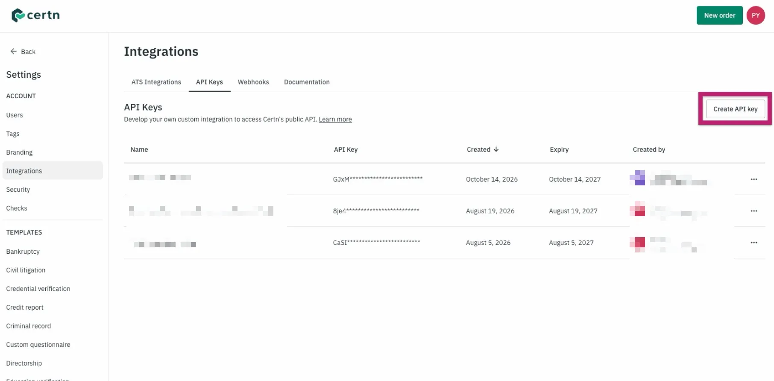Select the CaSI masked API key
Viewport: 774px width, 381px height.
click(x=376, y=242)
